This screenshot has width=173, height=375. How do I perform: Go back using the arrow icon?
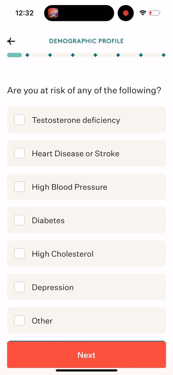pos(11,41)
